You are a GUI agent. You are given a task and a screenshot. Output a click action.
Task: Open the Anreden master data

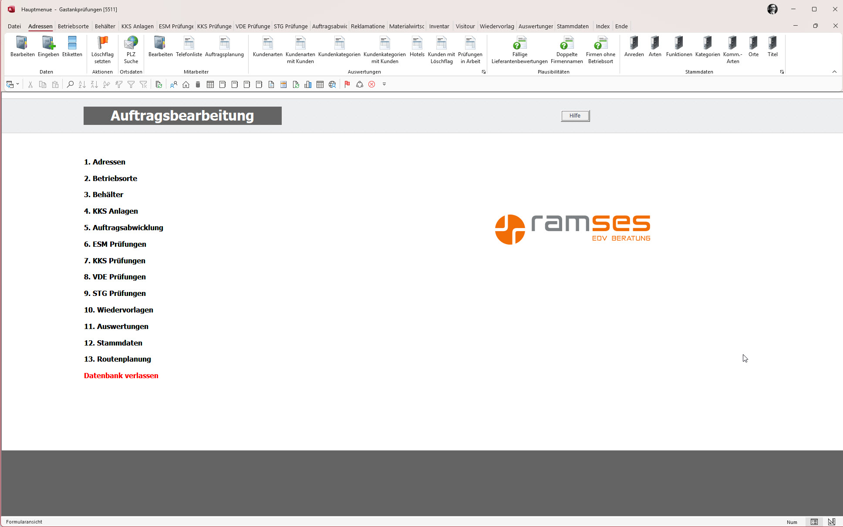pyautogui.click(x=634, y=47)
